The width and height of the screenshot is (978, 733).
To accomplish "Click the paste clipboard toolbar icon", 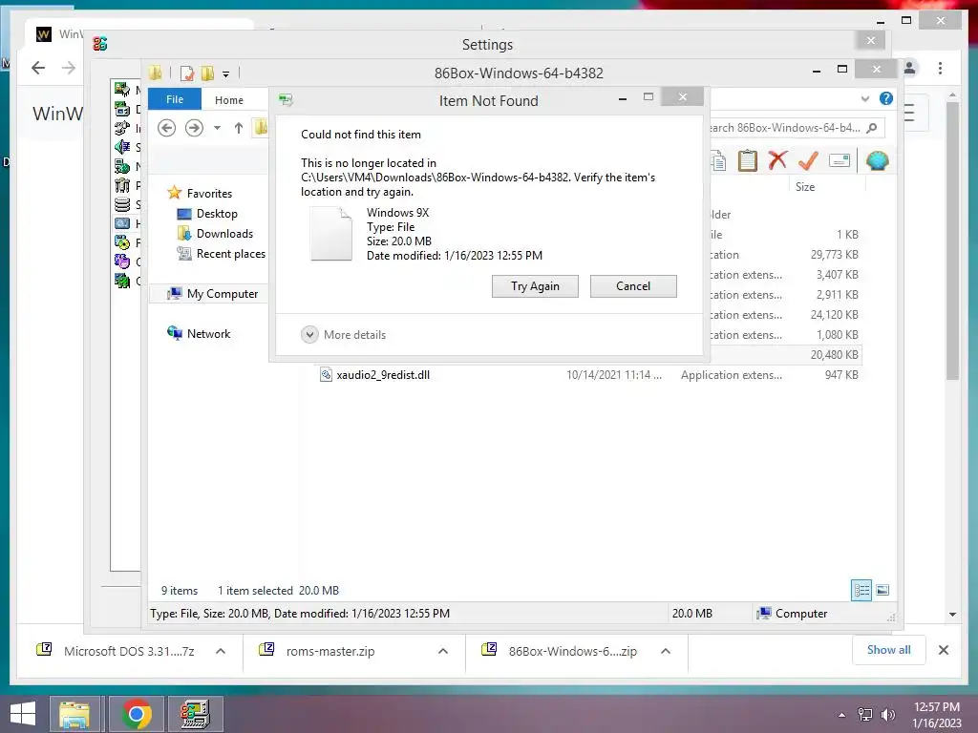I will [747, 160].
